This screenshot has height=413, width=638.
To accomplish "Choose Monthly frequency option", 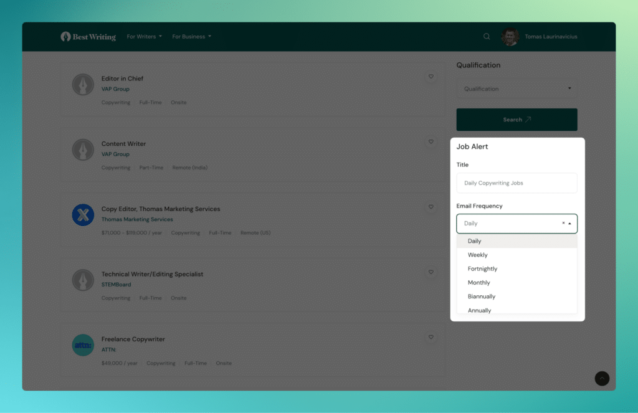I will coord(517,282).
